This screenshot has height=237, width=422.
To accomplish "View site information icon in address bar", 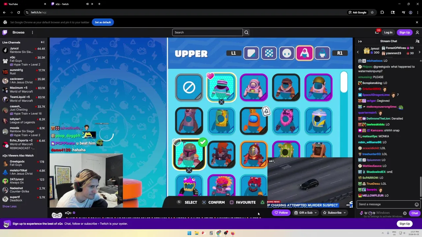I will coord(27,12).
